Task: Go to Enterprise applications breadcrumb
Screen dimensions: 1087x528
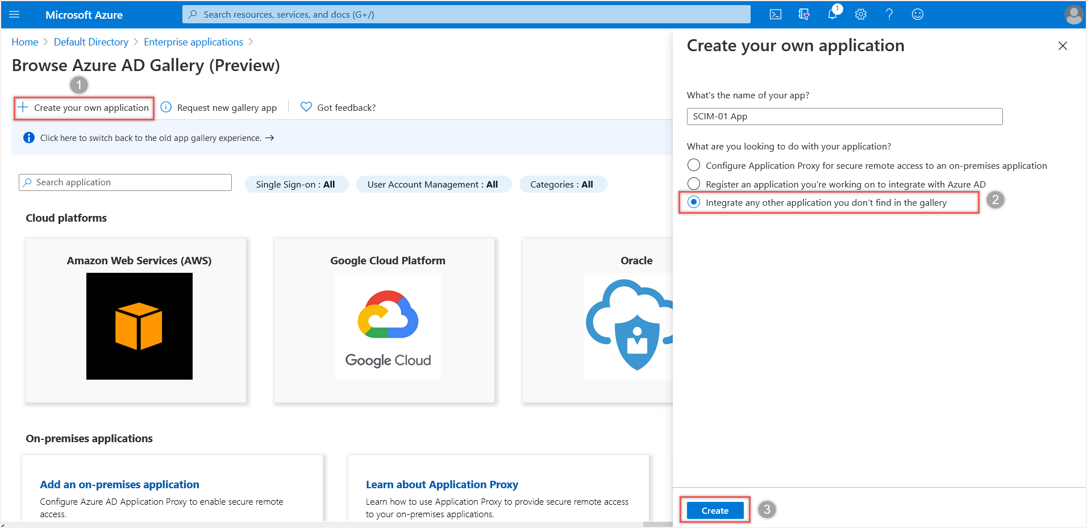Action: tap(193, 42)
